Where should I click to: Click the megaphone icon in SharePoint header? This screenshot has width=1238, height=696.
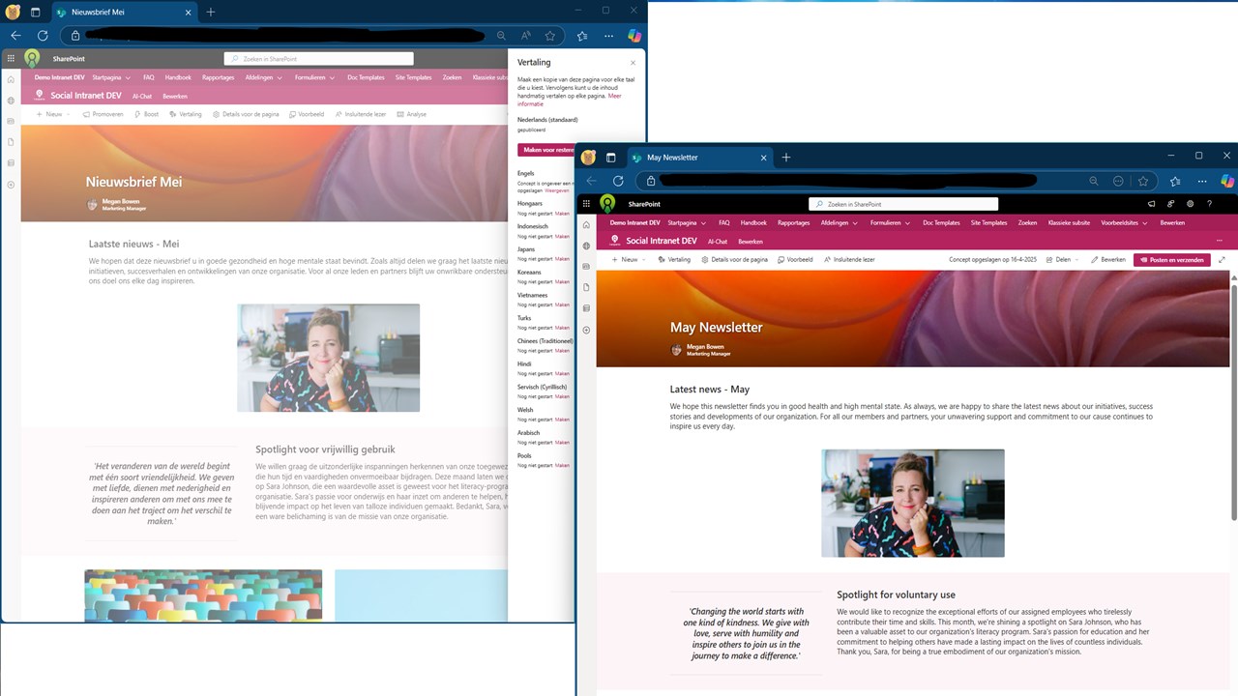click(1151, 204)
